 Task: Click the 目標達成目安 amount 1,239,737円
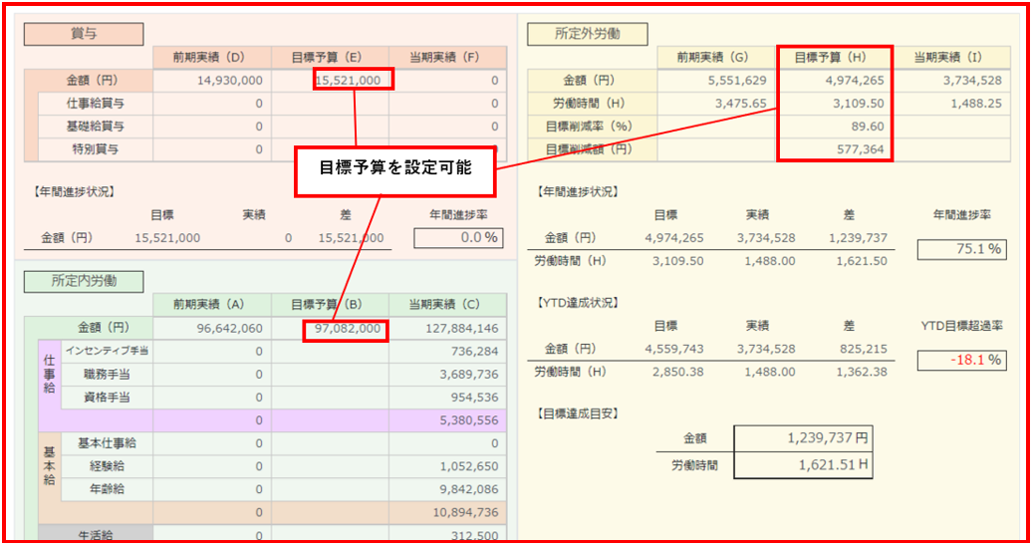coord(803,437)
